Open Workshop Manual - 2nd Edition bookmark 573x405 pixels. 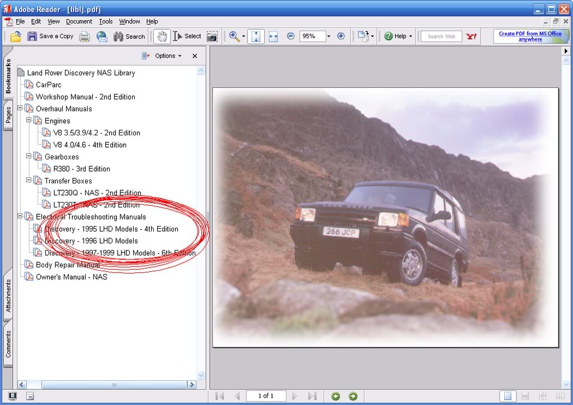click(86, 97)
